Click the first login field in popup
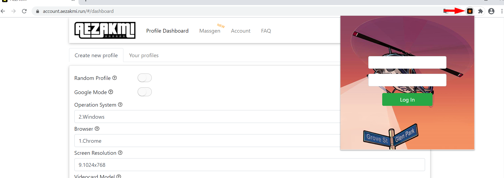 (407, 62)
